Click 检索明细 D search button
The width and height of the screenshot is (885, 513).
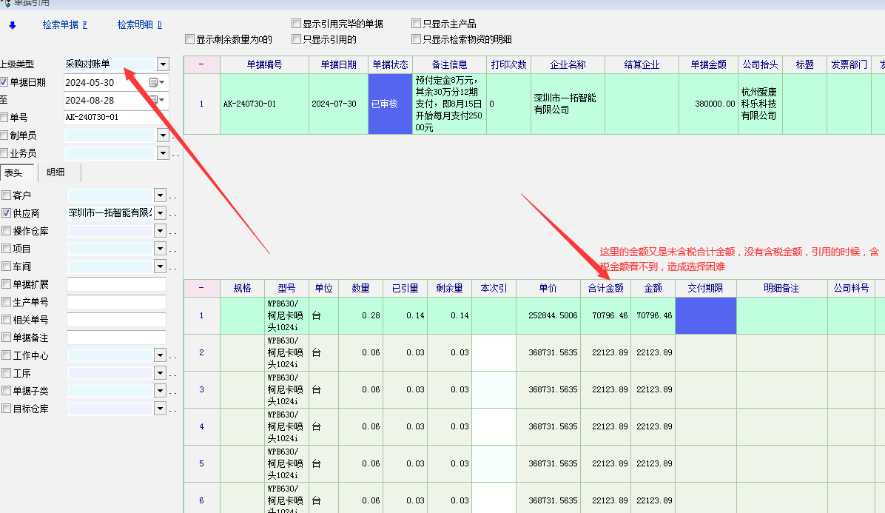pyautogui.click(x=139, y=25)
